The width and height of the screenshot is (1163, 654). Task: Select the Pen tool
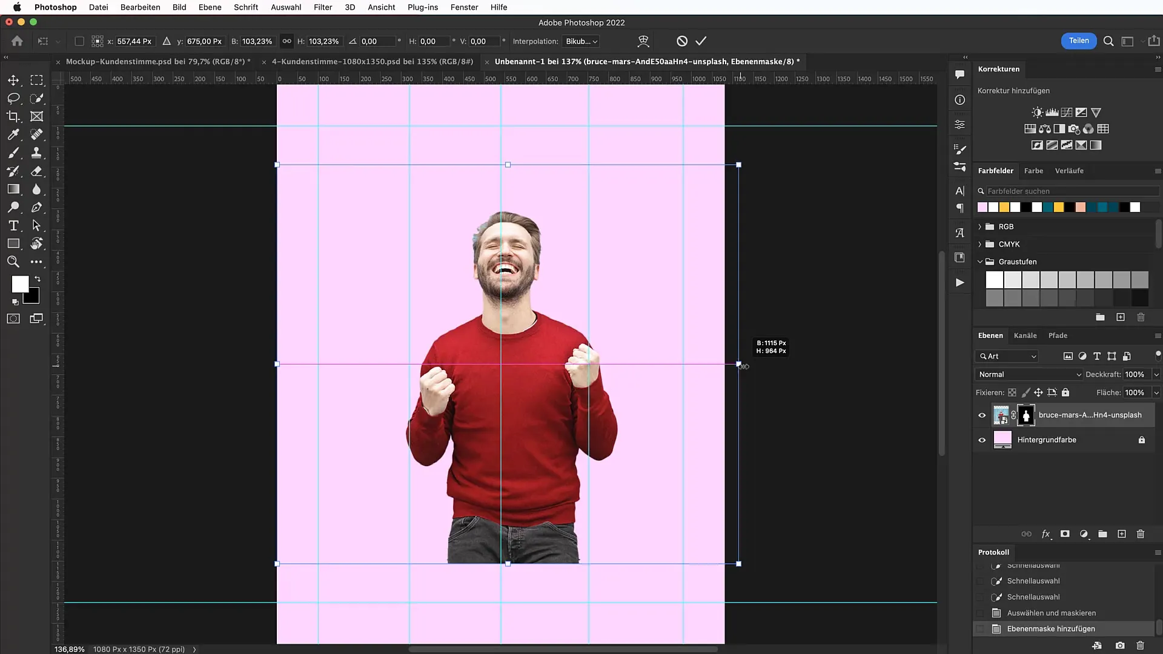pyautogui.click(x=37, y=207)
